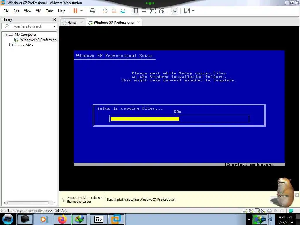Toggle Unity mode icon
300x225 pixels.
162,11
